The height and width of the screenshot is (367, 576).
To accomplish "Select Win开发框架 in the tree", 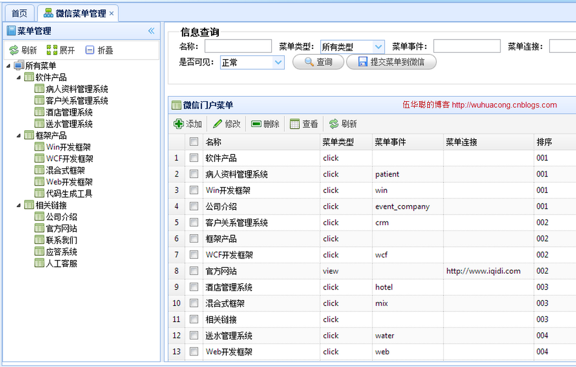I will click(x=69, y=147).
